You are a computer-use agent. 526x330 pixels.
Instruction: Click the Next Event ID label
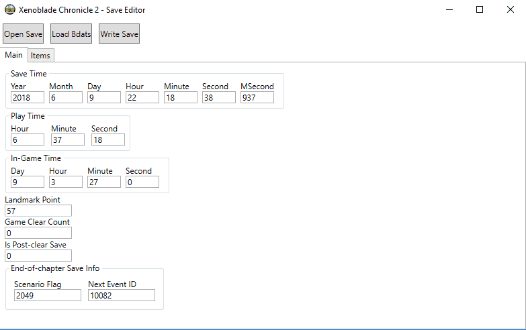point(112,284)
